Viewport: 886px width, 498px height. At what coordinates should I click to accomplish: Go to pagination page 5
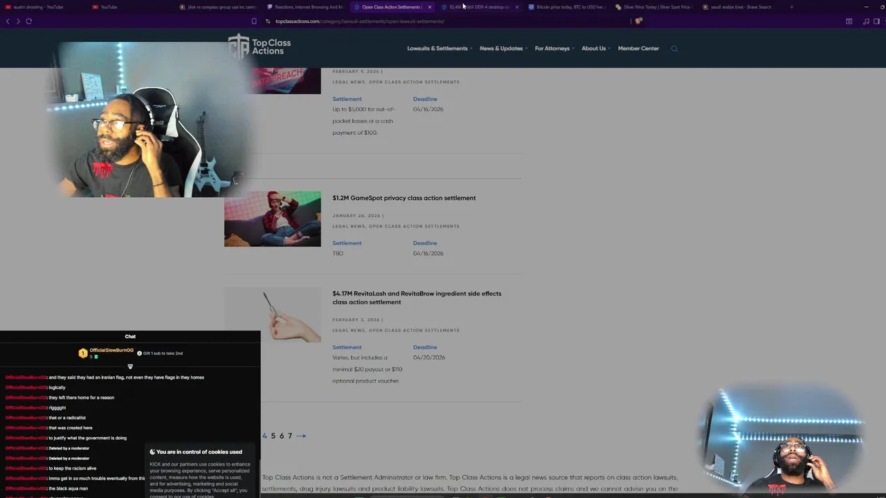pyautogui.click(x=273, y=436)
